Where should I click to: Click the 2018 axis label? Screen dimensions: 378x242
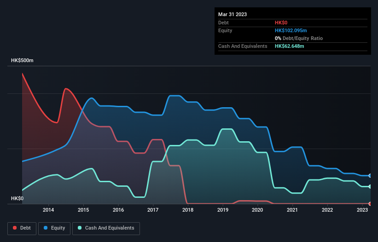point(188,210)
